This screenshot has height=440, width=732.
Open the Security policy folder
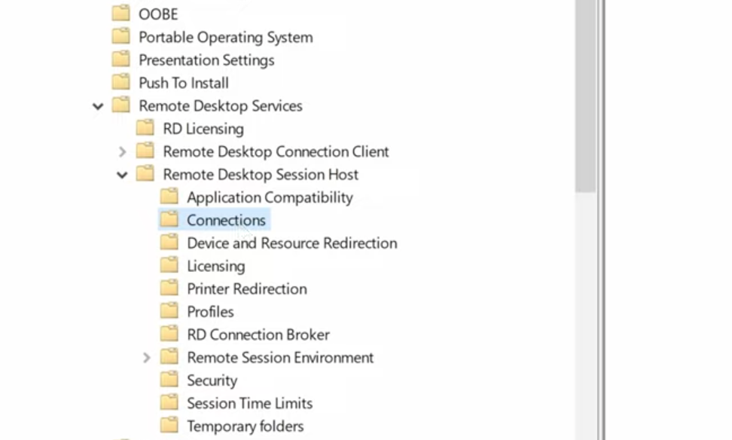click(212, 380)
